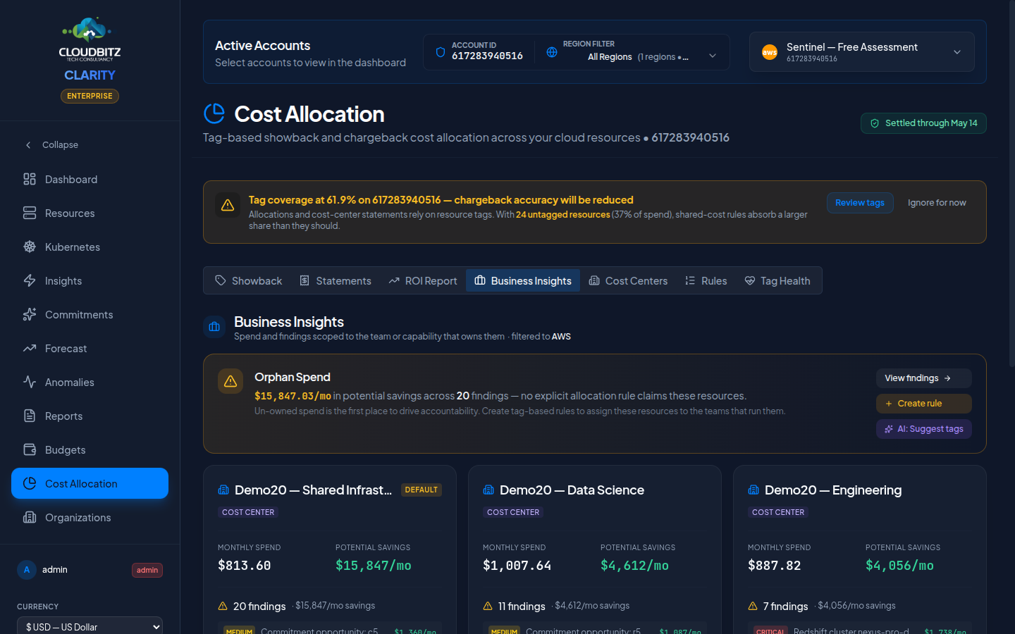
Task: Click the large Cost Allocation title icon
Action: coord(214,113)
